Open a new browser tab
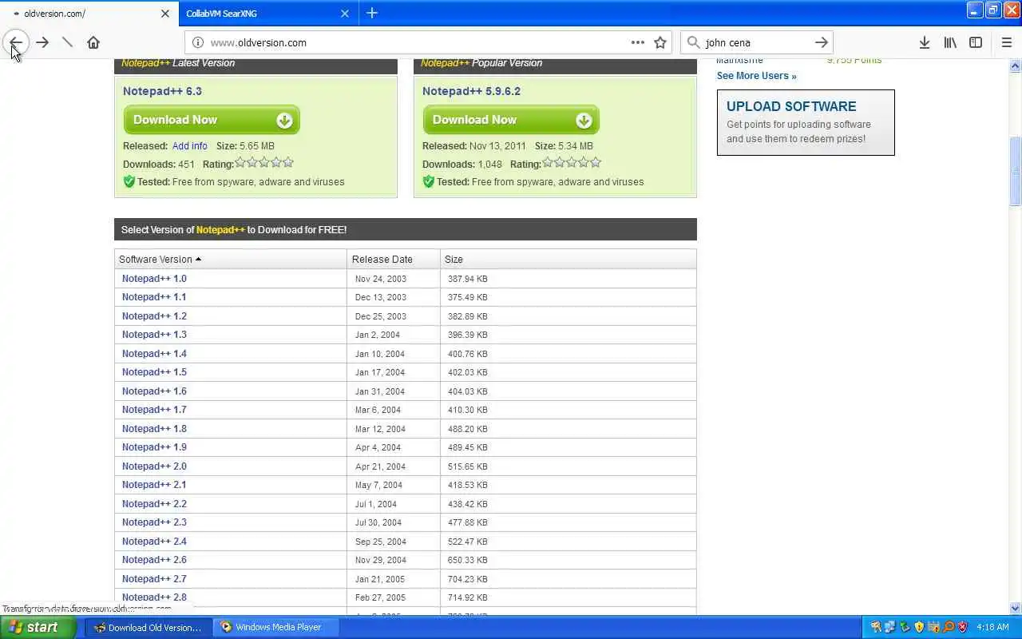Viewport: 1022px width, 639px height. [x=372, y=13]
